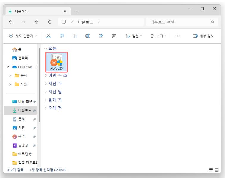Open 스크린샷 folder in sidebar

(x=22, y=154)
